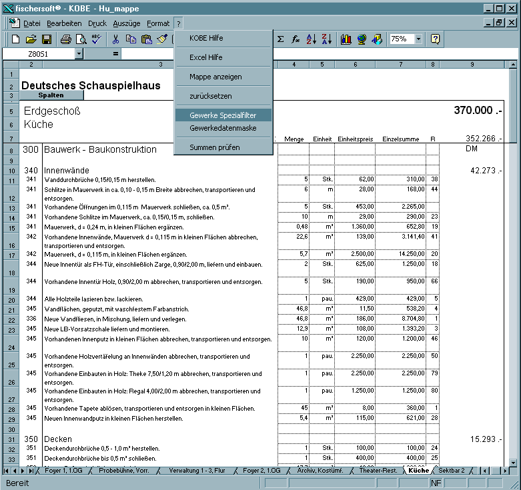Save the workbook with floppy disk icon

46,39
